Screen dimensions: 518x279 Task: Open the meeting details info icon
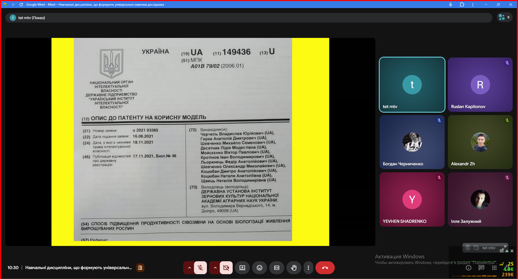[469, 268]
